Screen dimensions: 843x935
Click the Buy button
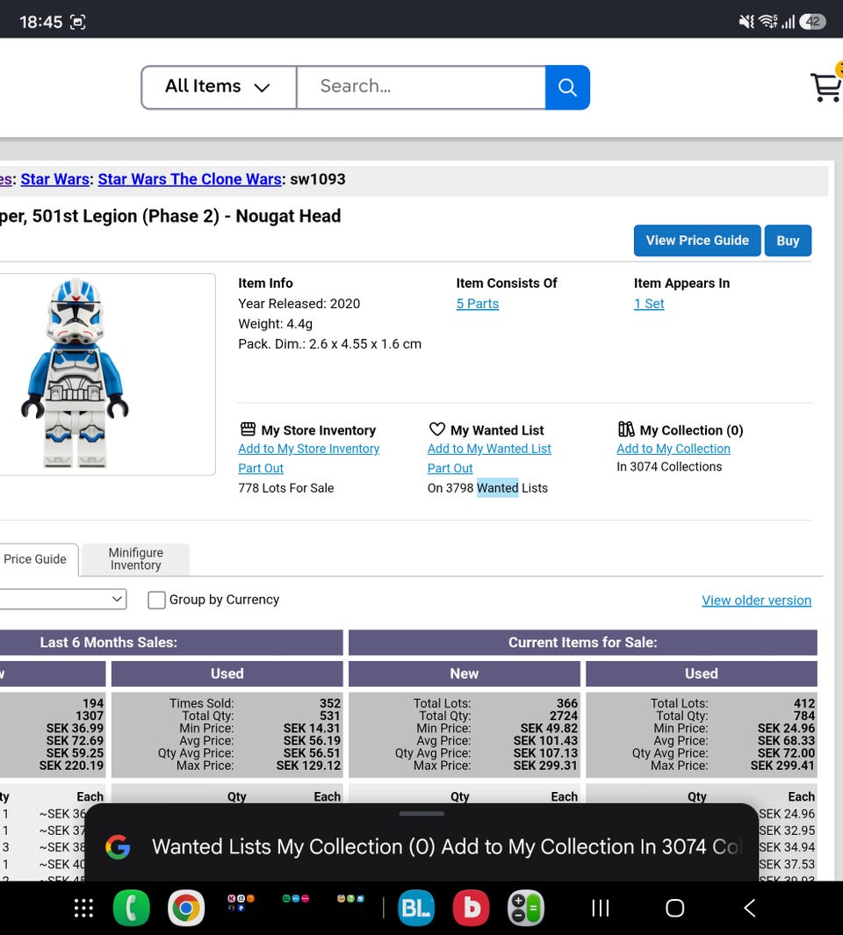click(788, 241)
